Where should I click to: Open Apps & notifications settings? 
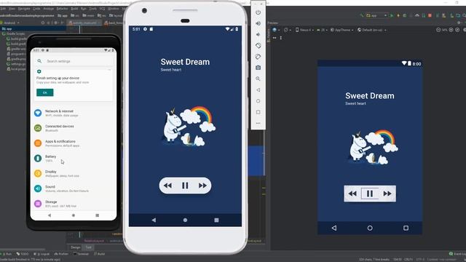click(74, 143)
